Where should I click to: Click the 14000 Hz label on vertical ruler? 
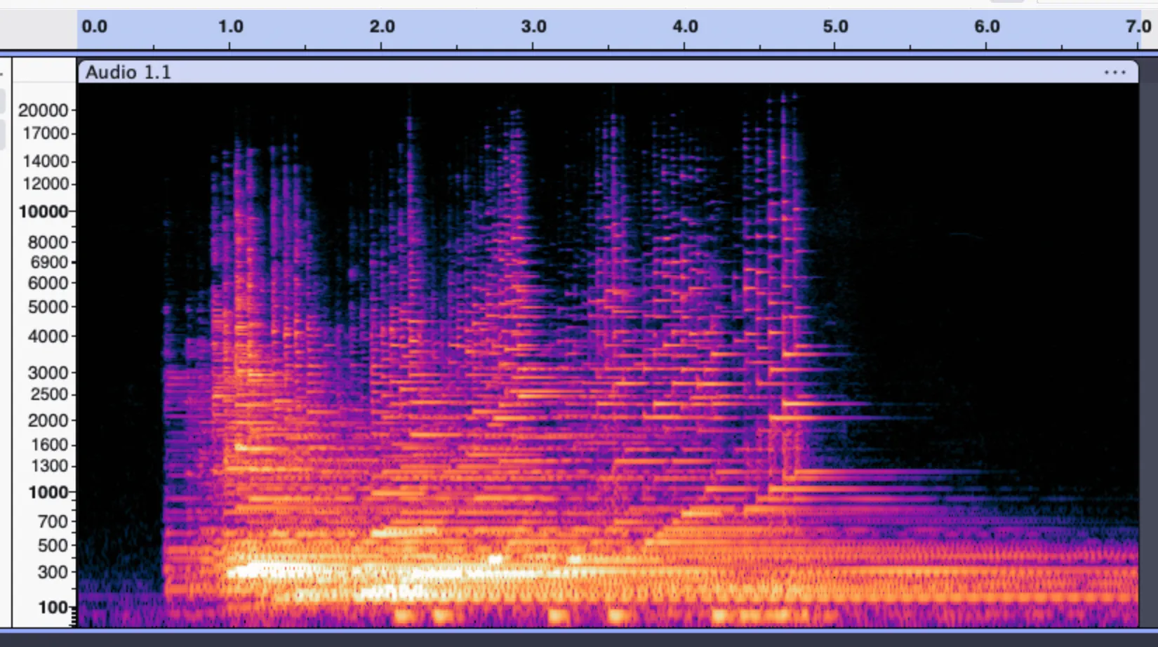pyautogui.click(x=46, y=161)
